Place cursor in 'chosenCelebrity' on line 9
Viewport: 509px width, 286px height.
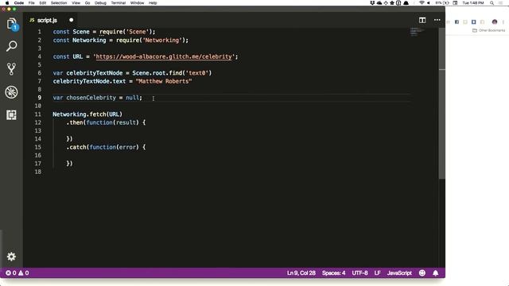coord(91,98)
